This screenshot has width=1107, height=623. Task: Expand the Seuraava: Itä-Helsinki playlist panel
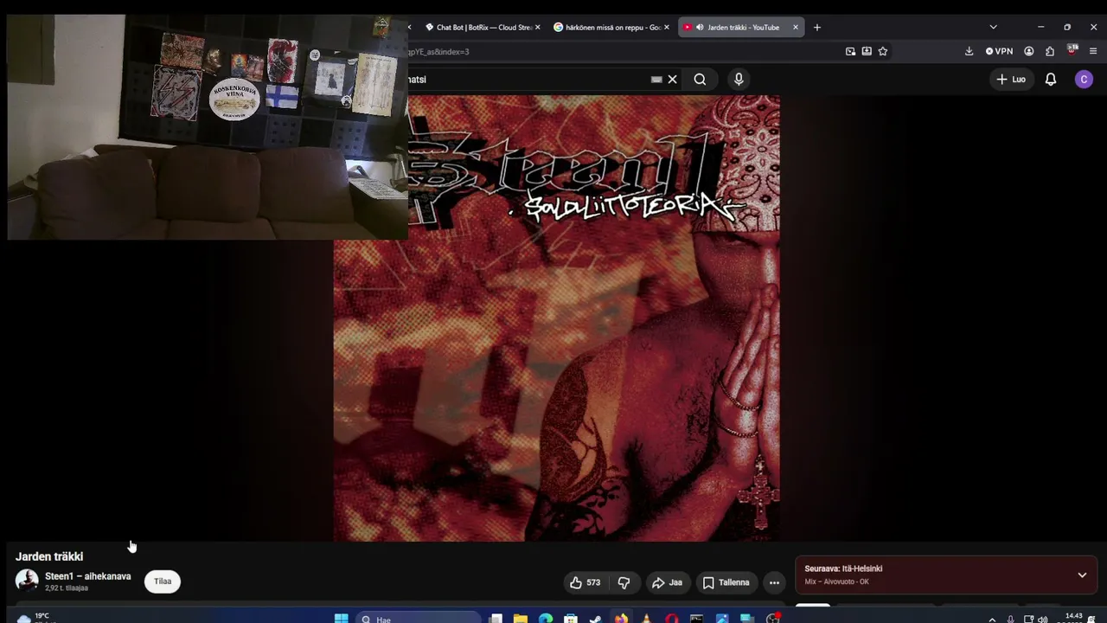coord(1082,575)
